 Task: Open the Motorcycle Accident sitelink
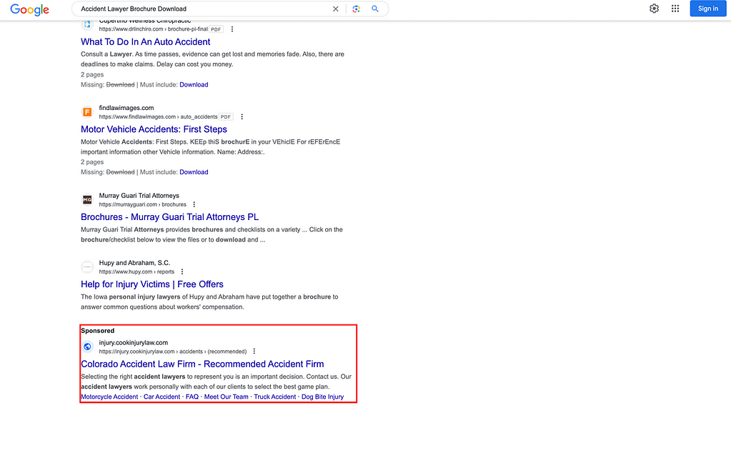[109, 397]
